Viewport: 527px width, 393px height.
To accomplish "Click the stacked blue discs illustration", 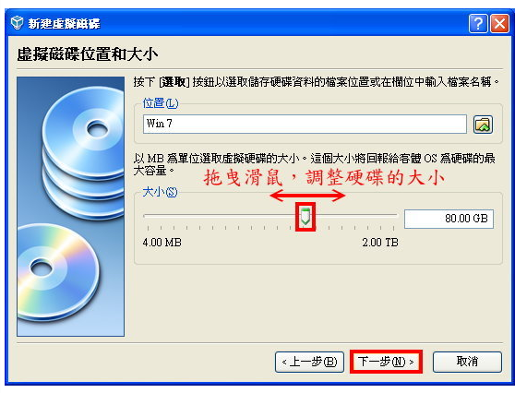I will (84, 153).
